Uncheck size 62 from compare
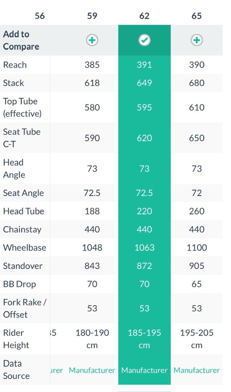Screen dimensions: 231x392 [x=144, y=40]
